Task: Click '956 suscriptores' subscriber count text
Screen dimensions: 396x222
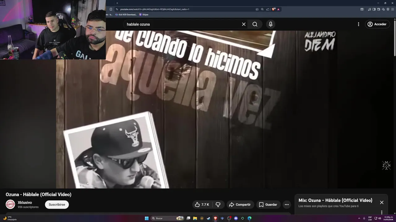Action: tap(28, 207)
